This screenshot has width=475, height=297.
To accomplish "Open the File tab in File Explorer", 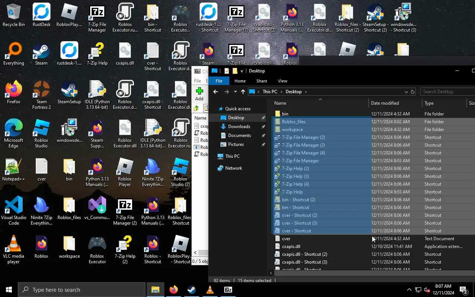I will coord(219,81).
